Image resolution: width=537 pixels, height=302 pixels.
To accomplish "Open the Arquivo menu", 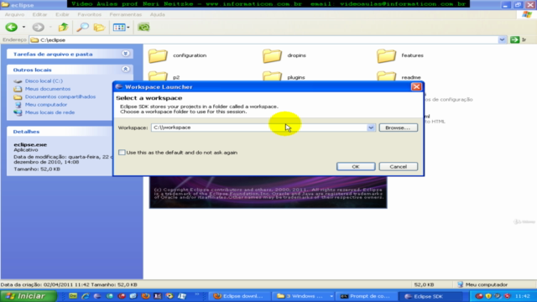I will 14,14.
